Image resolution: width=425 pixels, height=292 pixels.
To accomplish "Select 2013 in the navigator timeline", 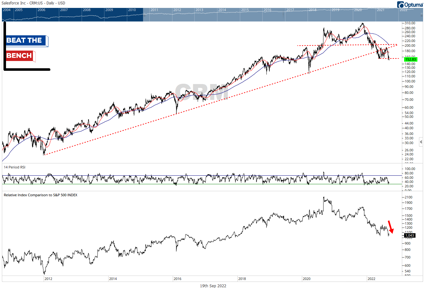I will pyautogui.click(x=199, y=10).
